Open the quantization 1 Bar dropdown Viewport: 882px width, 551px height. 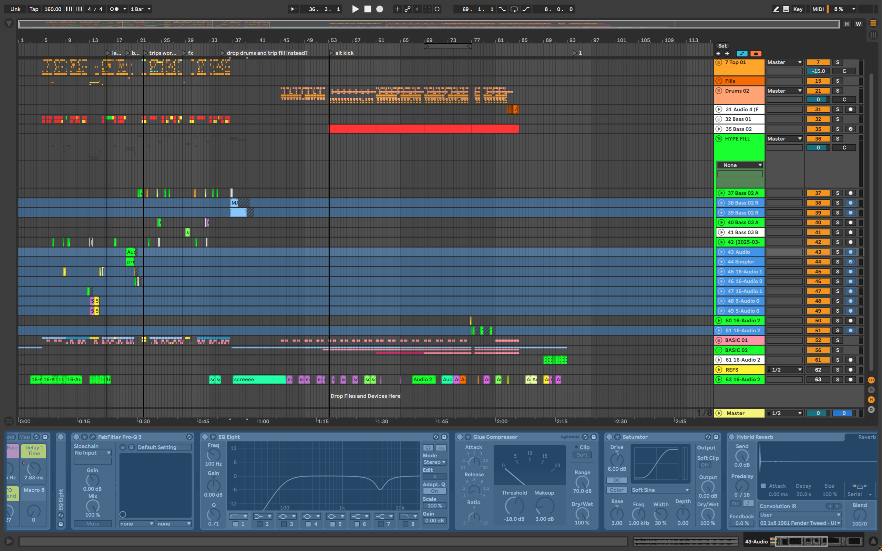coord(140,9)
